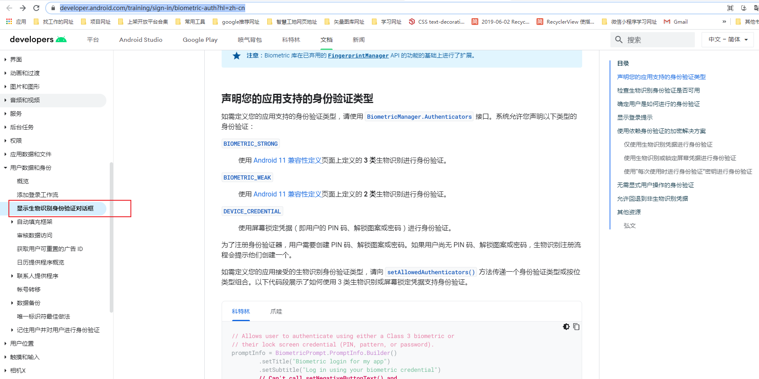Image resolution: width=759 pixels, height=379 pixels.
Task: Click the magnifier search icon
Action: 619,40
